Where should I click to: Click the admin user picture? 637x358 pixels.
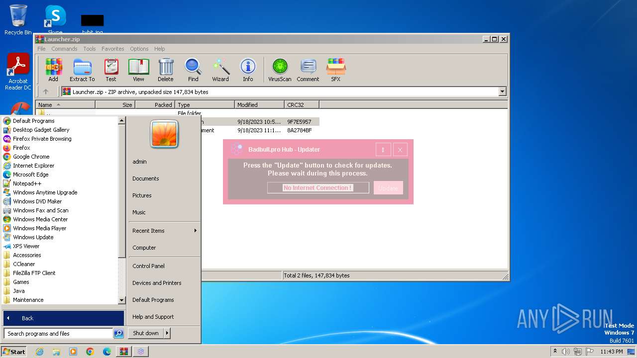pyautogui.click(x=164, y=134)
